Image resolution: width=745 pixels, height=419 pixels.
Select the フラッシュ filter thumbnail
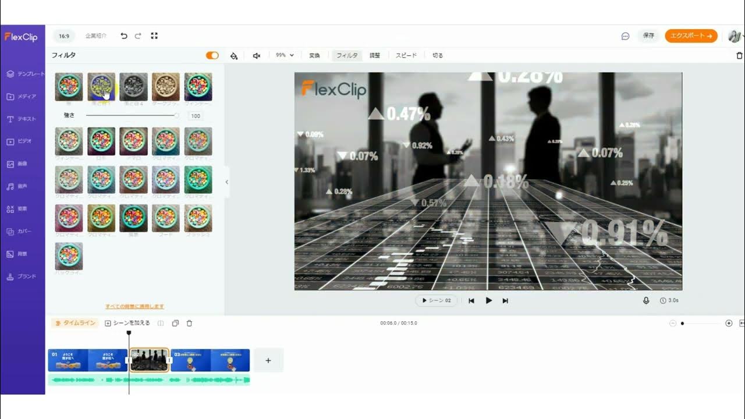pyautogui.click(x=198, y=218)
